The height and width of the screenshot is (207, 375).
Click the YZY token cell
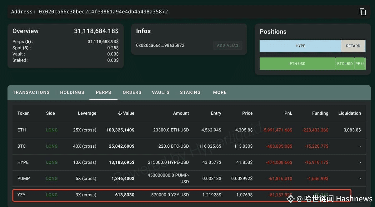tap(22, 195)
